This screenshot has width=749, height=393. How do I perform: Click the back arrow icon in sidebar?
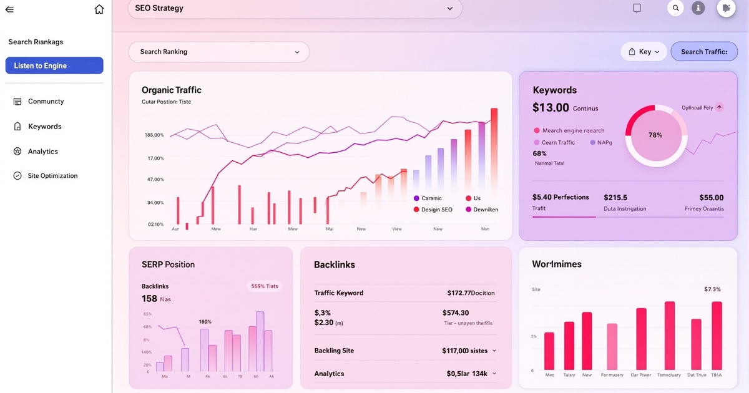(9, 9)
